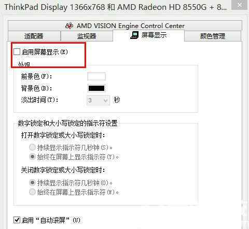
Task: Expand the 淡出时间 seconds dropdown
Action: coord(98,100)
